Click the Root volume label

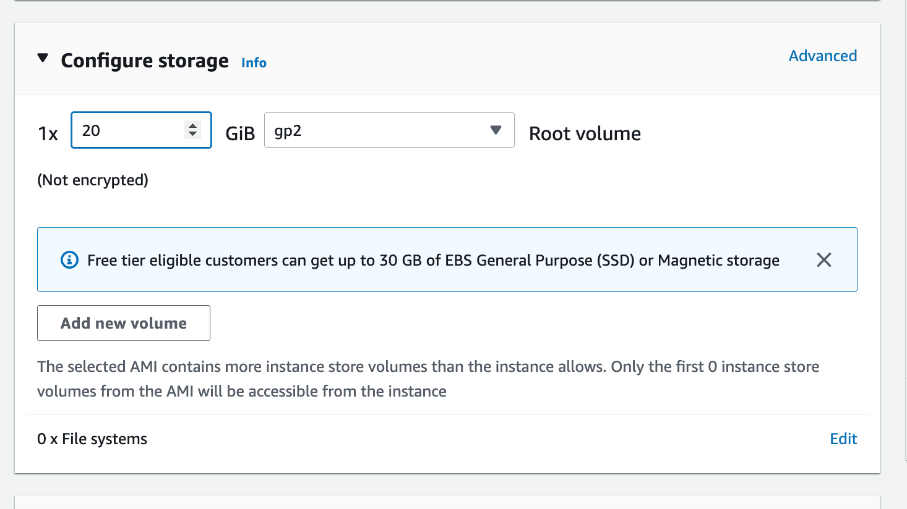click(584, 133)
